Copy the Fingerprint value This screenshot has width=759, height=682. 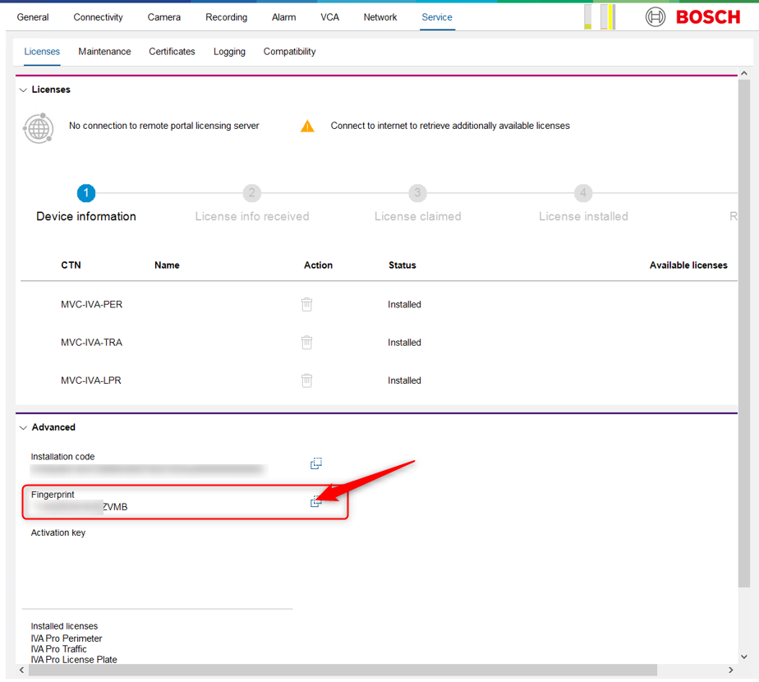point(315,502)
